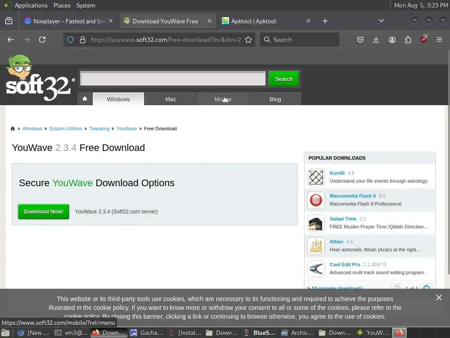Image resolution: width=450 pixels, height=338 pixels.
Task: Open Tweaking breadcrumb link
Action: (99, 129)
